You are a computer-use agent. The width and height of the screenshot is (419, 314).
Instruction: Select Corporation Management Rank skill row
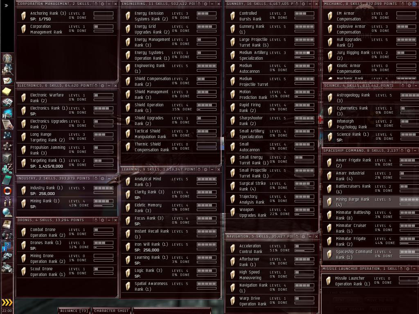pyautogui.click(x=67, y=29)
